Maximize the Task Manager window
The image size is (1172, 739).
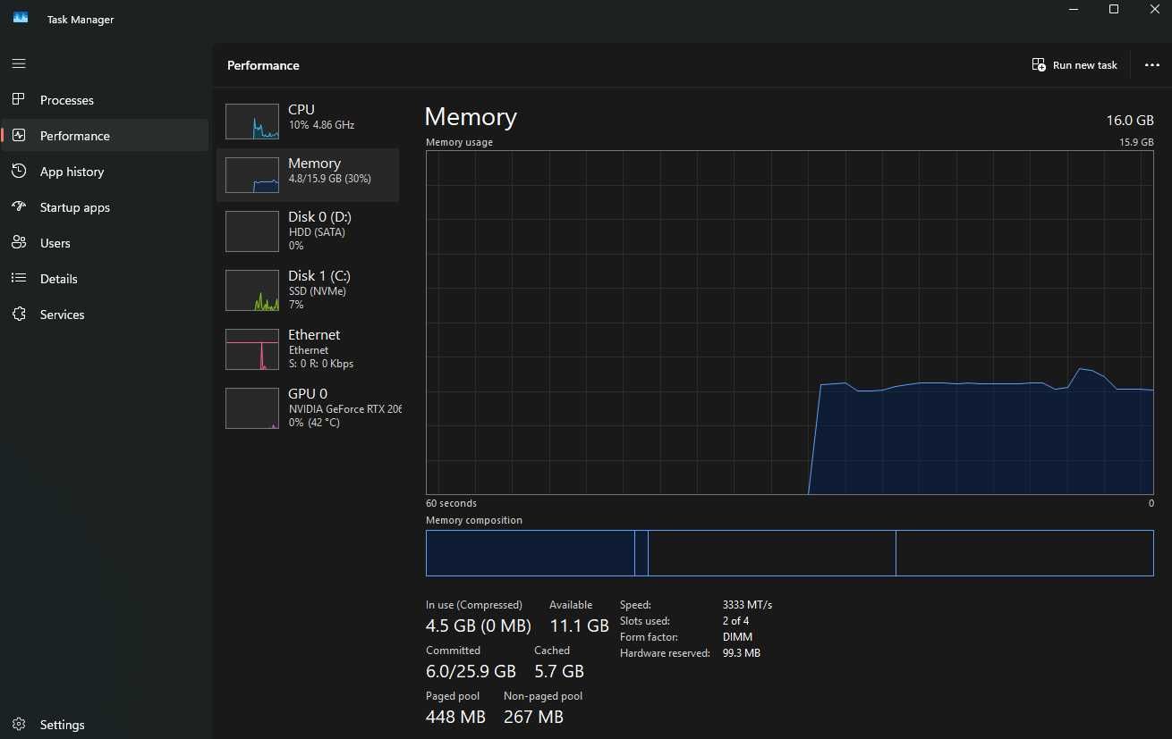1114,9
